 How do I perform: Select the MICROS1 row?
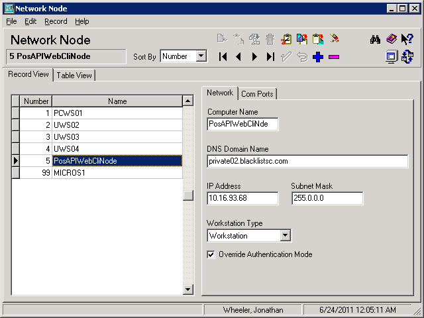[x=101, y=172]
